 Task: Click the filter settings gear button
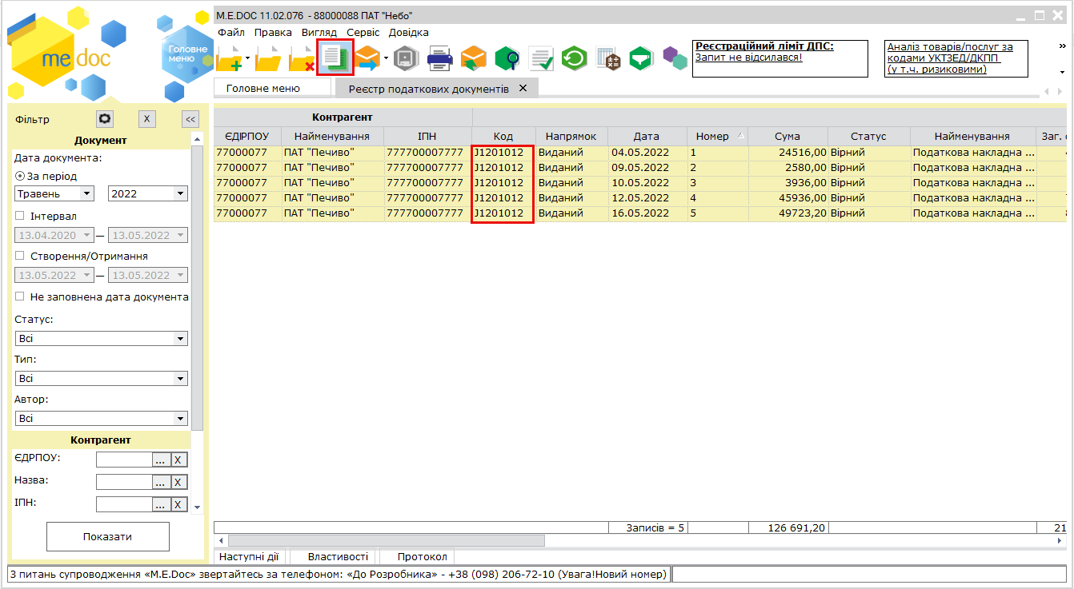[105, 119]
